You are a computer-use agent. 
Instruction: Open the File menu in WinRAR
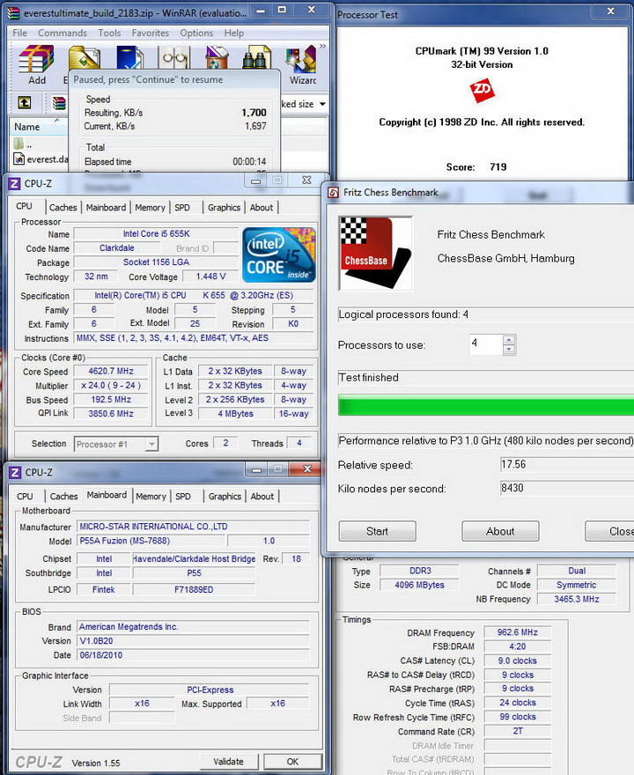[19, 33]
